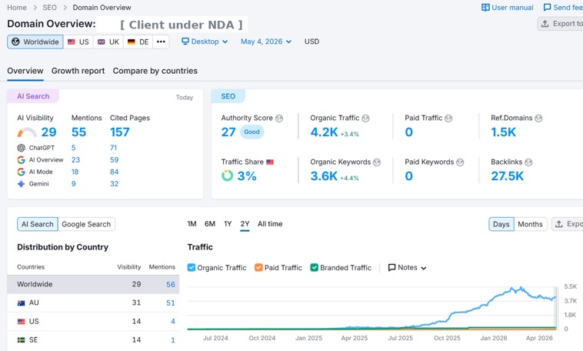
Task: Click the Google icon beside AI Overview
Action: pyautogui.click(x=22, y=159)
